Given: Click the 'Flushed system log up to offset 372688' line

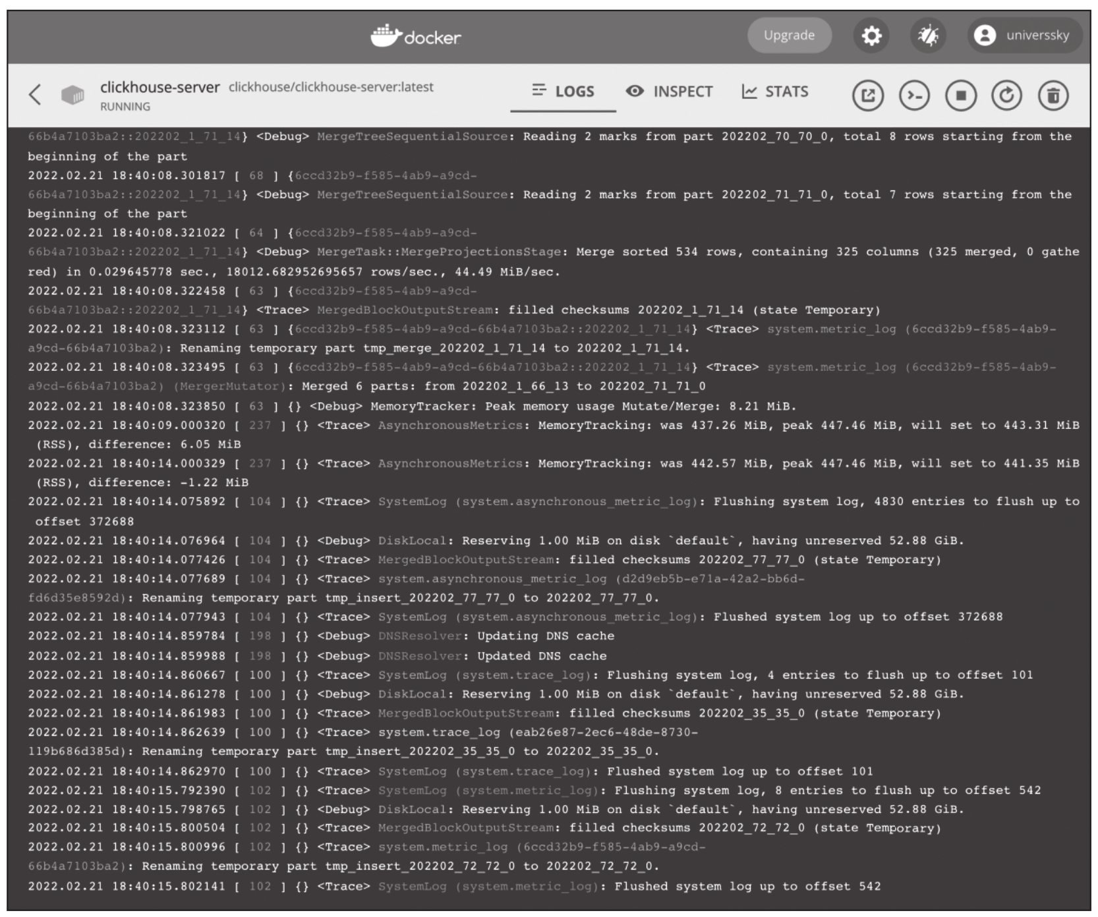Looking at the screenshot, I should 515,617.
